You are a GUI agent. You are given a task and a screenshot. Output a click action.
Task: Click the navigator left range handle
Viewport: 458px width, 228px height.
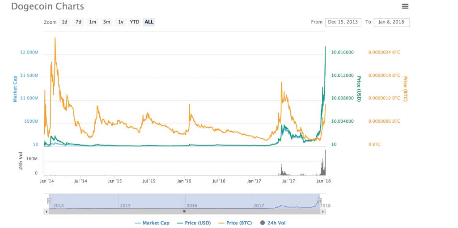49,201
